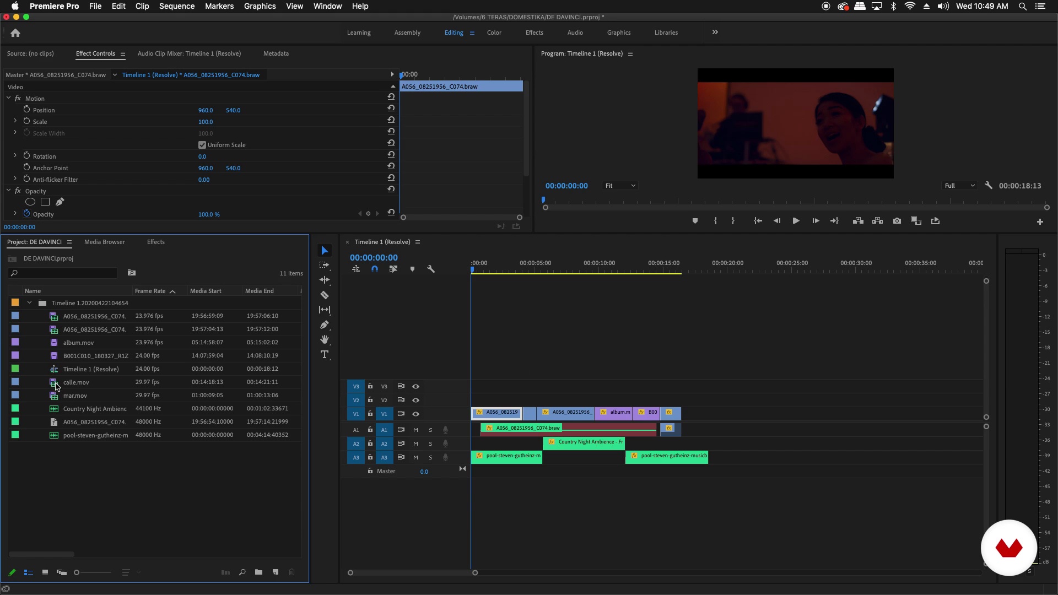Select the free draw bezier mask pen
Viewport: 1058px width, 595px height.
[x=60, y=202]
